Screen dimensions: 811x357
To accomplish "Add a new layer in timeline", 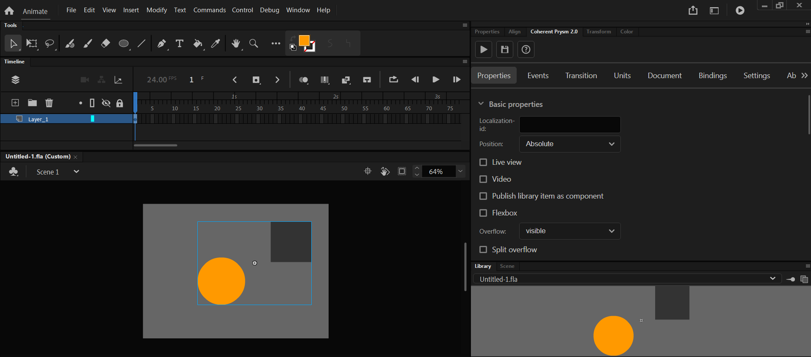I will click(x=15, y=103).
